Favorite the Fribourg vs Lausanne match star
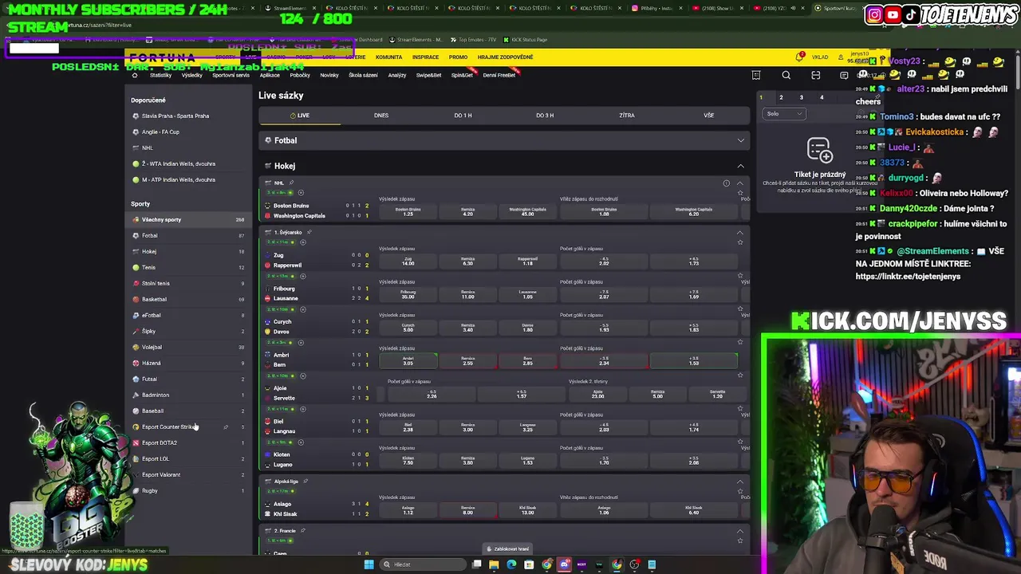Screen dimensions: 1021x574 click(740, 276)
